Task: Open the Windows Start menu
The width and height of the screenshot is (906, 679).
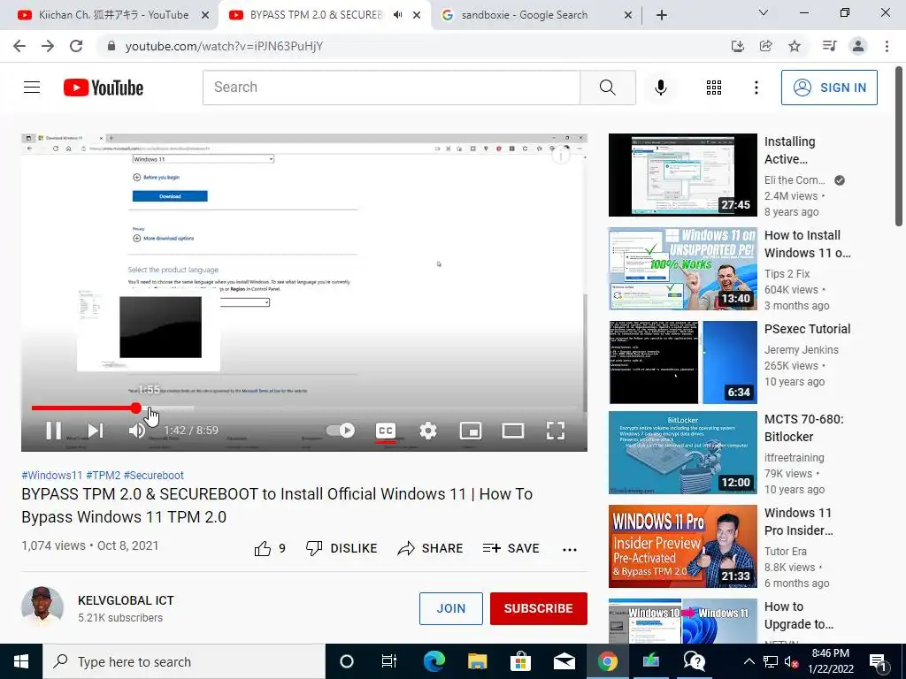Action: pyautogui.click(x=21, y=661)
